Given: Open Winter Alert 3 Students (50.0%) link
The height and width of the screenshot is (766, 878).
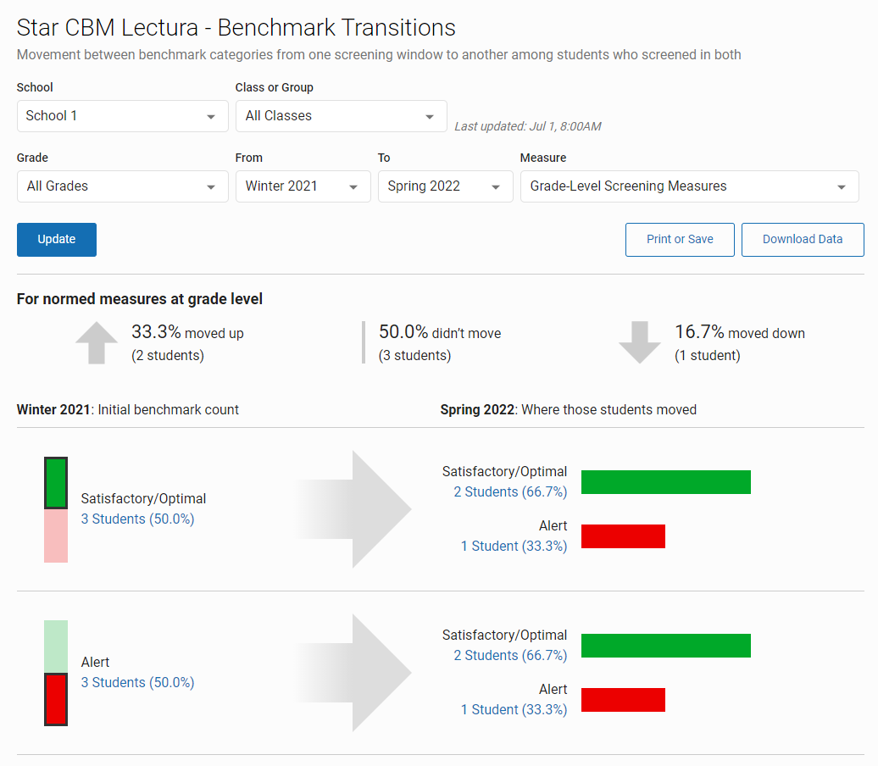Looking at the screenshot, I should (138, 683).
